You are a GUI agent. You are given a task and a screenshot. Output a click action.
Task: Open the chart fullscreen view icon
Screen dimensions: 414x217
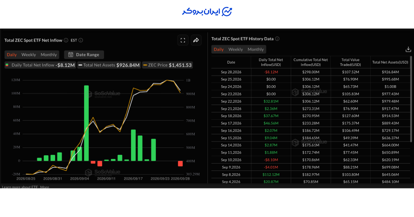[183, 41]
